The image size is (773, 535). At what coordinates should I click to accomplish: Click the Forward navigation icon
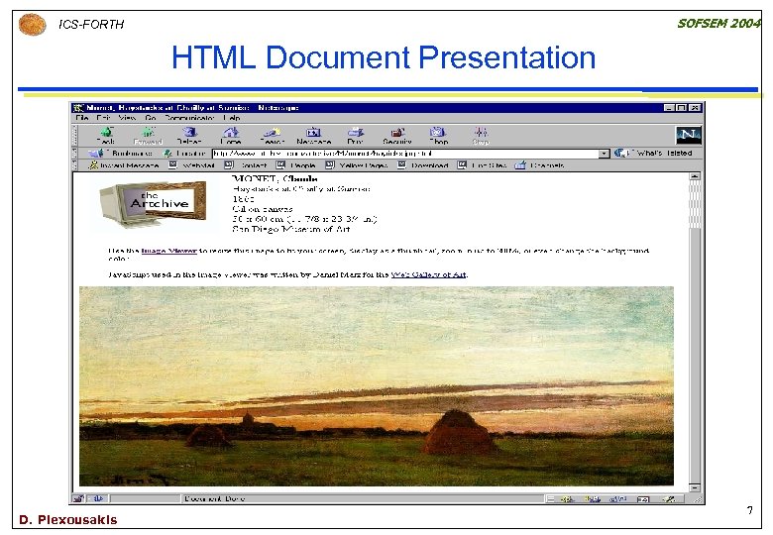148,136
